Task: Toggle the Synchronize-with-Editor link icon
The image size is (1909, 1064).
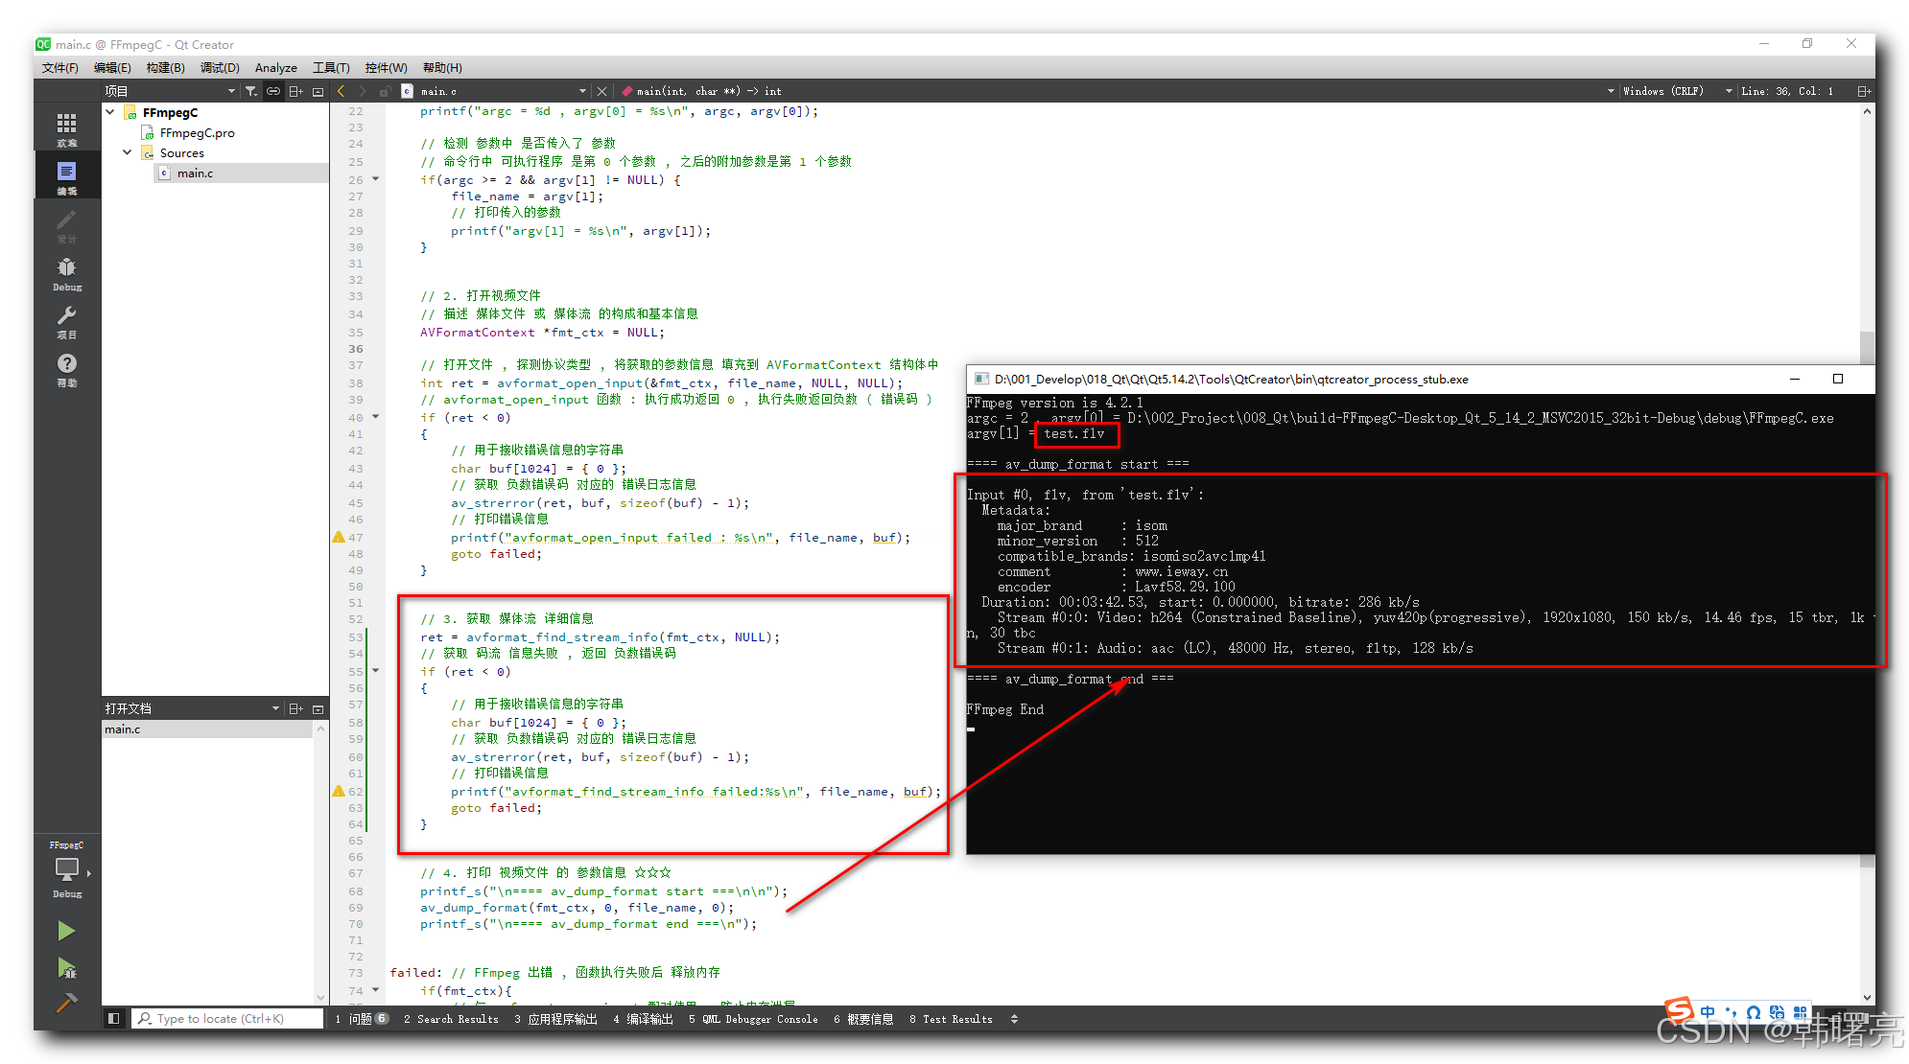Action: pos(273,90)
